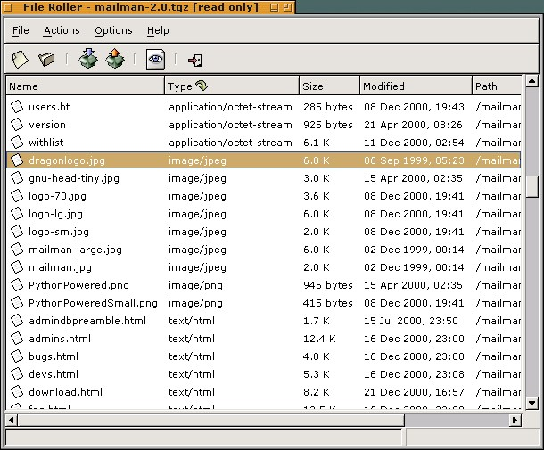Click the vertical scrollbar thumb
The image size is (544, 450).
coord(532,185)
